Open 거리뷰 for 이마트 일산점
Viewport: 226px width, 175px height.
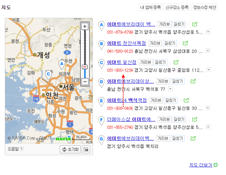pos(146,62)
